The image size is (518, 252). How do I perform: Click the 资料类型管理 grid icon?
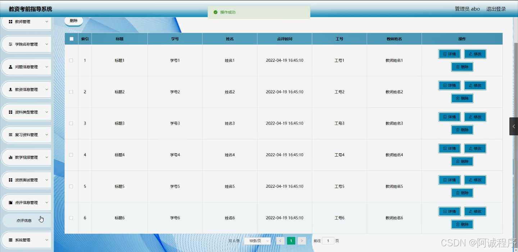coord(10,112)
